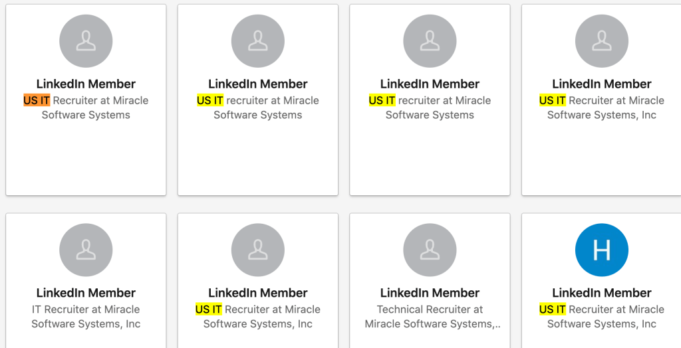This screenshot has width=681, height=348.
Task: Click "LinkedIn Member" name above the orange-highlighted headline
Action: click(86, 84)
